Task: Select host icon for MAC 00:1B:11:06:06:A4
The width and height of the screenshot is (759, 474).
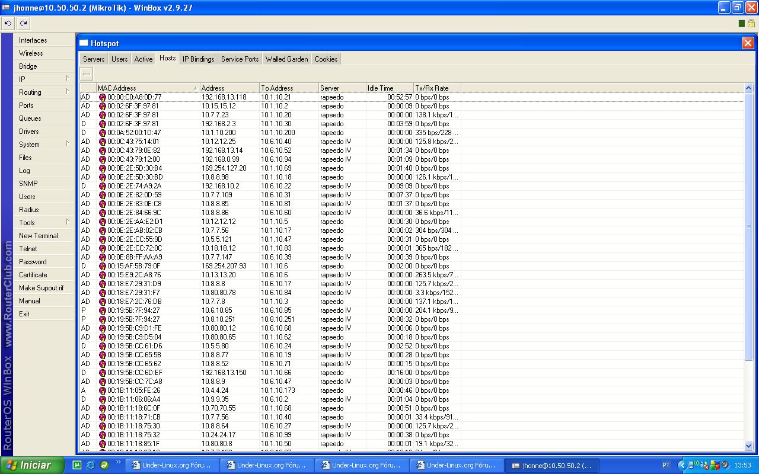Action: tap(103, 399)
